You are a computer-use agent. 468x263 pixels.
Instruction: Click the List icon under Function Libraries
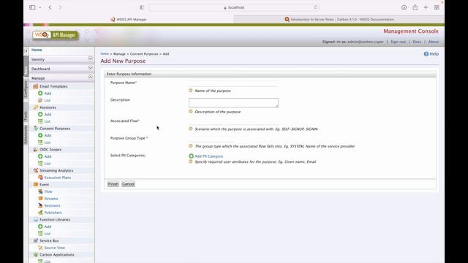[40, 234]
